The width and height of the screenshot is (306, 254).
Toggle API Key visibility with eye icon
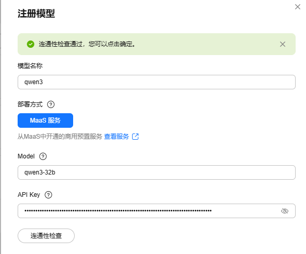(285, 211)
